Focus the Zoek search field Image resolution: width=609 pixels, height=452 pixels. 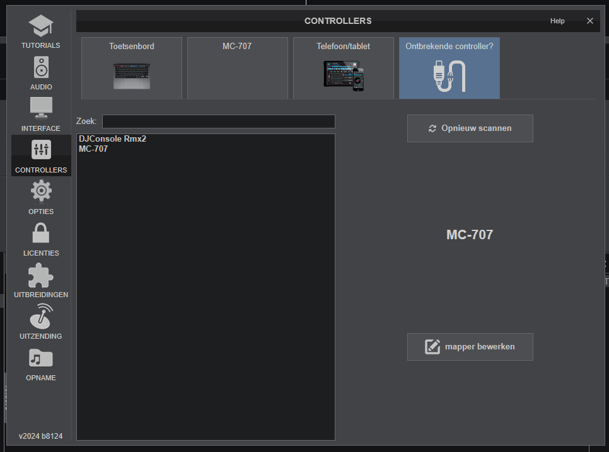[219, 121]
